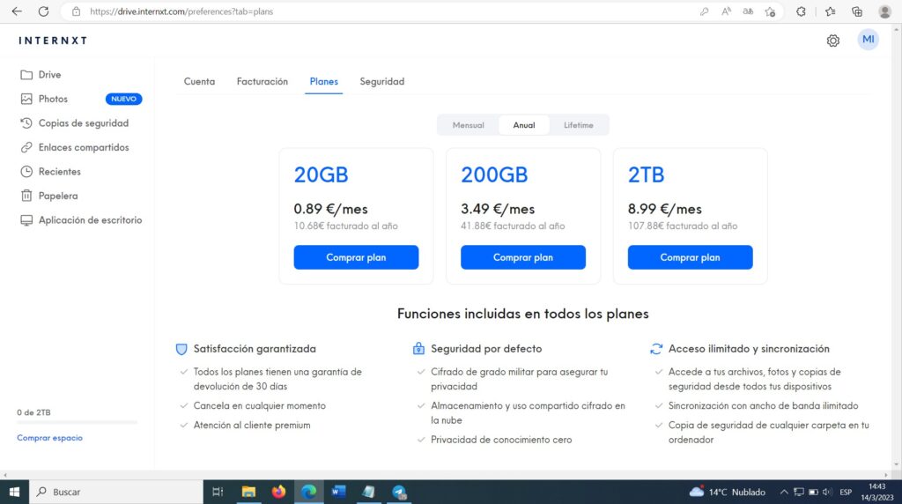Open Copias de seguridad backups
This screenshot has height=504, width=902.
point(75,123)
